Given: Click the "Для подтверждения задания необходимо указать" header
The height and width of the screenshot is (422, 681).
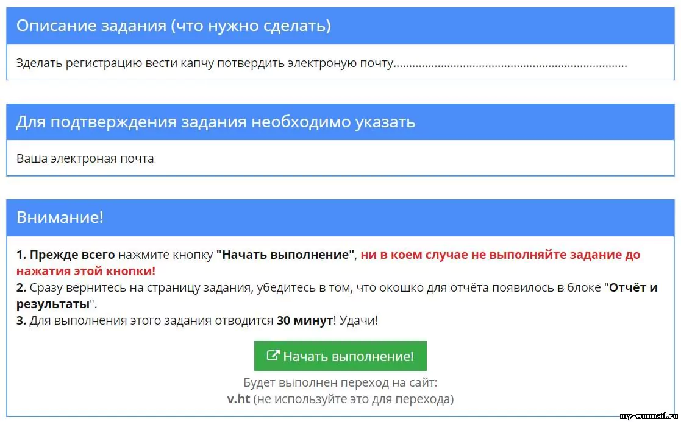Looking at the screenshot, I should tap(216, 122).
